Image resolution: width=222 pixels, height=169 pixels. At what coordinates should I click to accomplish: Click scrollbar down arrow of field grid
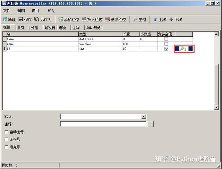point(216,107)
